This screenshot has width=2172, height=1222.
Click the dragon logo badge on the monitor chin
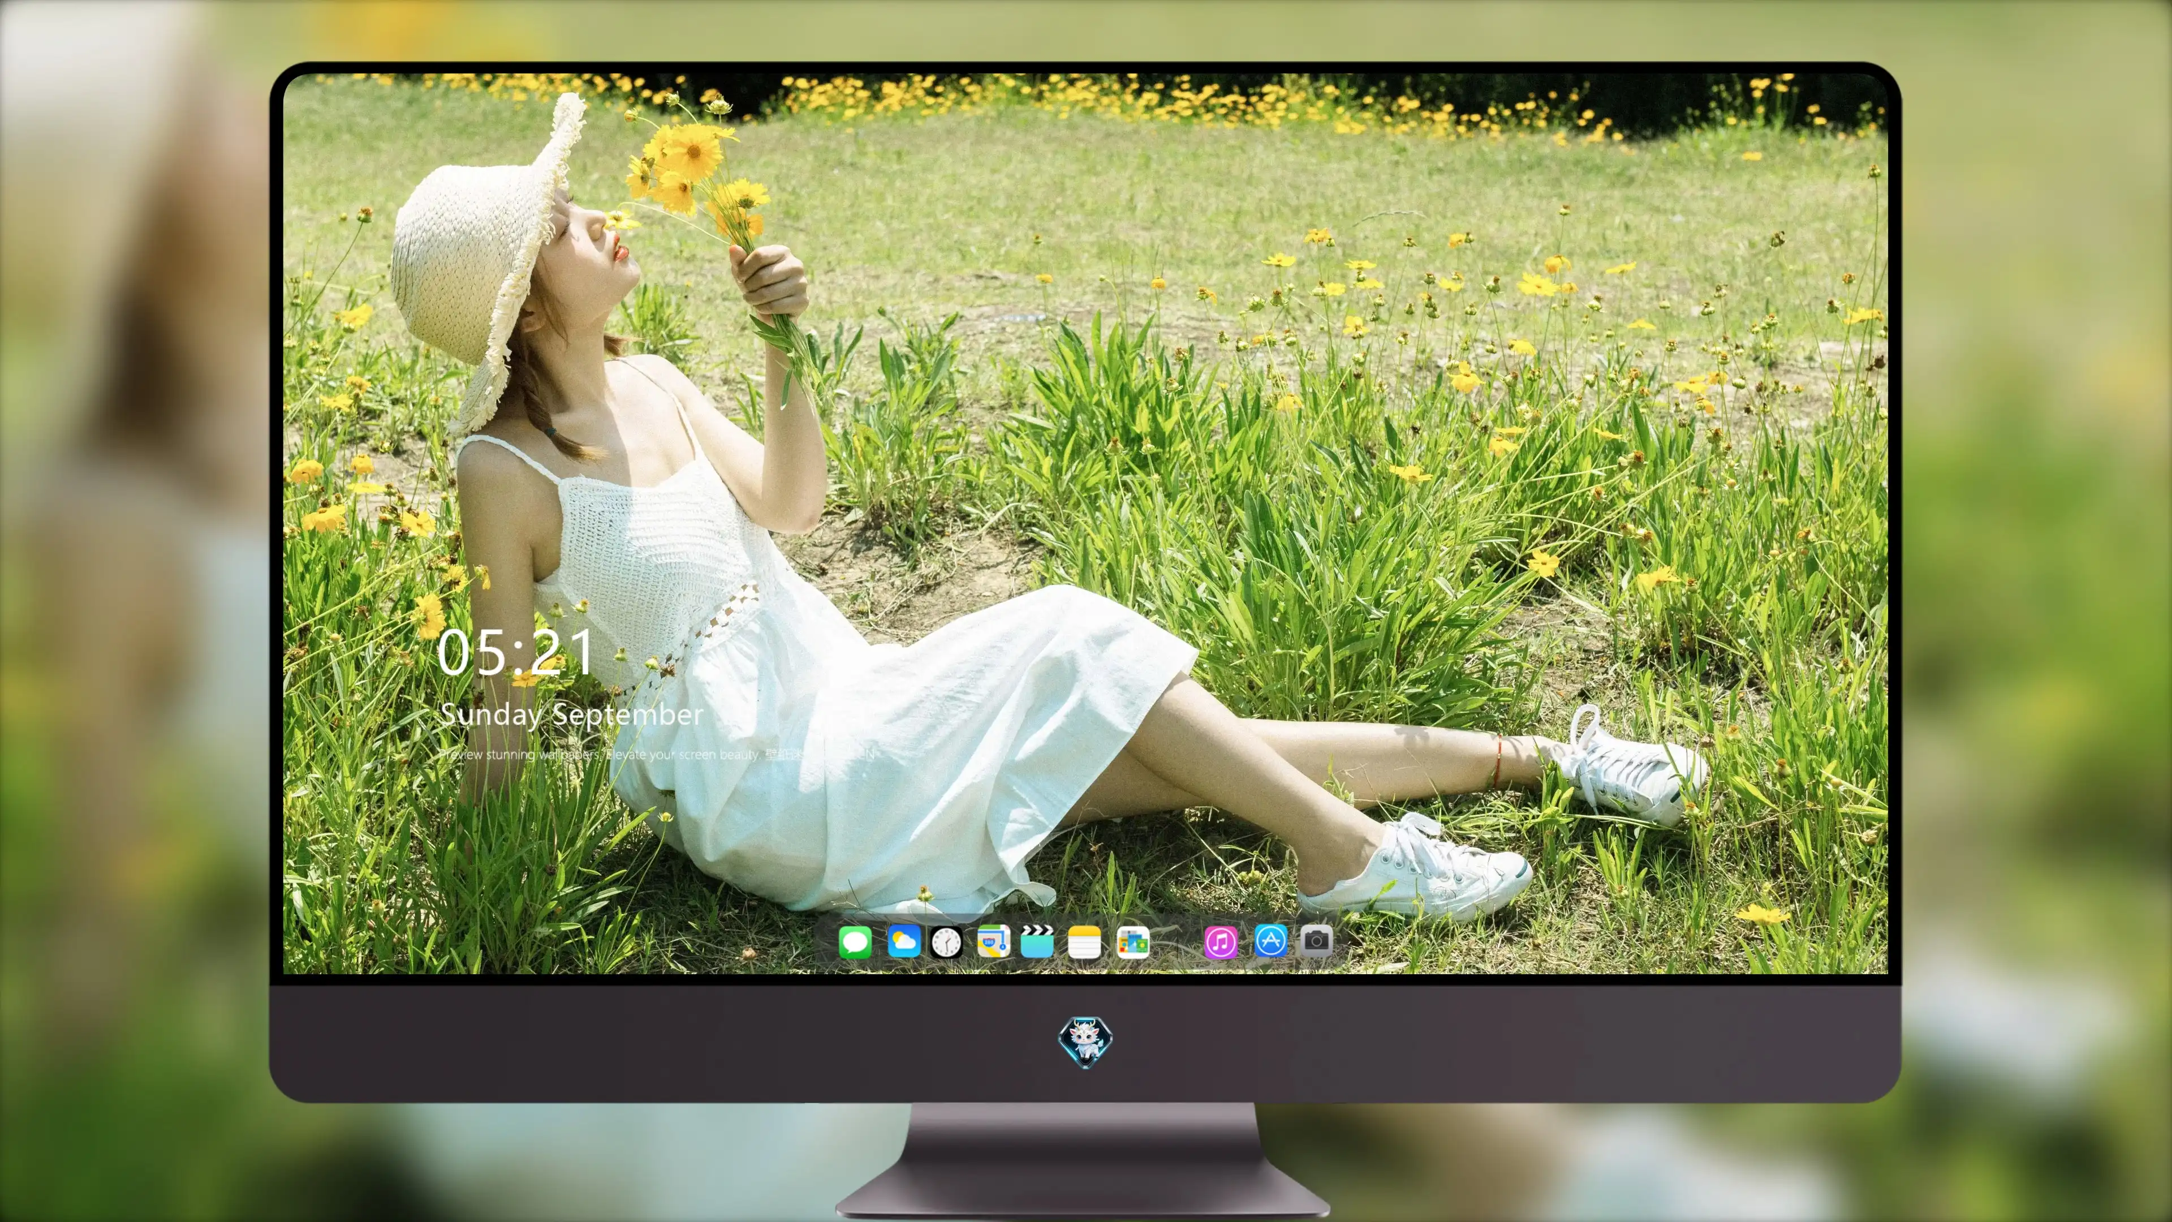click(1085, 1042)
